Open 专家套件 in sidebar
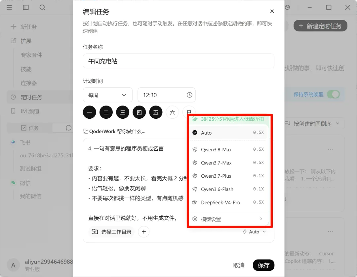The height and width of the screenshot is (277, 357). [x=31, y=55]
